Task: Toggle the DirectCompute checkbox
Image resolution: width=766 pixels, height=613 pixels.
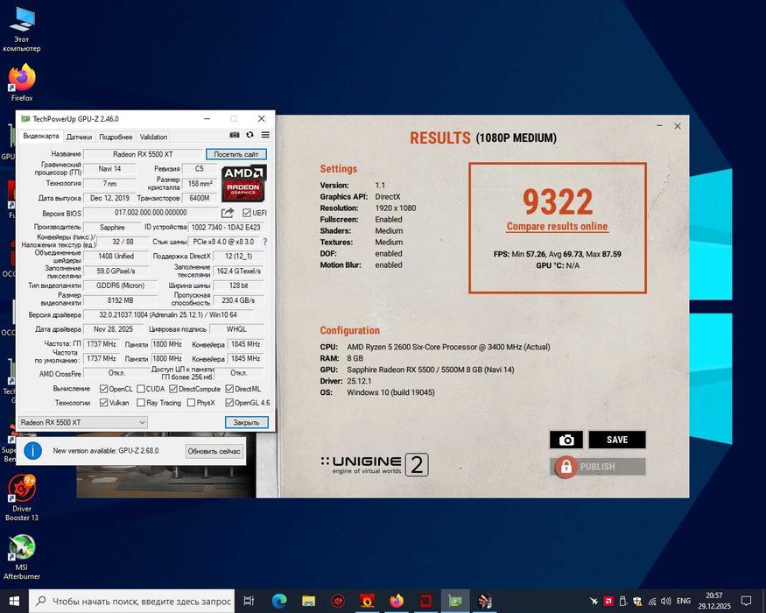Action: (173, 389)
